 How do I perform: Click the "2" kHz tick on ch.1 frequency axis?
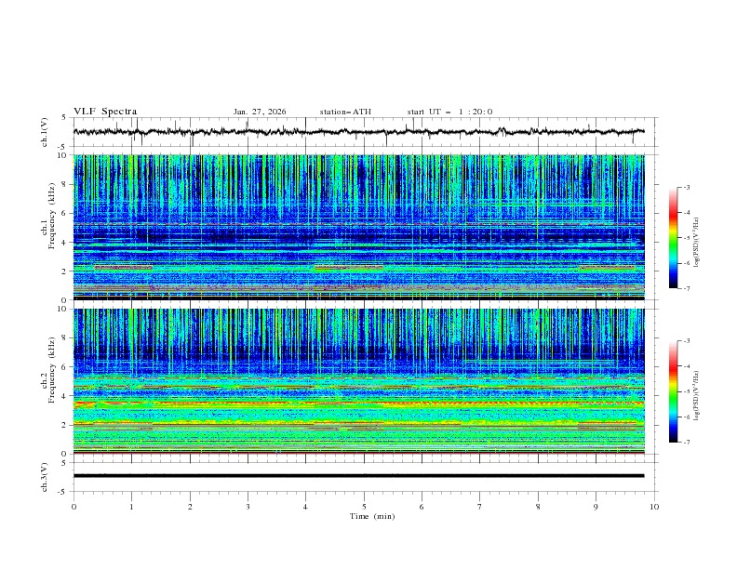(x=64, y=271)
